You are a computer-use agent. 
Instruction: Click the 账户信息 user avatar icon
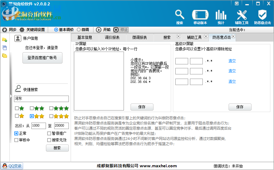[18, 38]
